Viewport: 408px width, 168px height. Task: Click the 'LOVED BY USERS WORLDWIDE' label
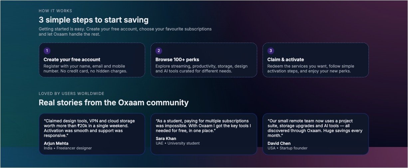71,94
